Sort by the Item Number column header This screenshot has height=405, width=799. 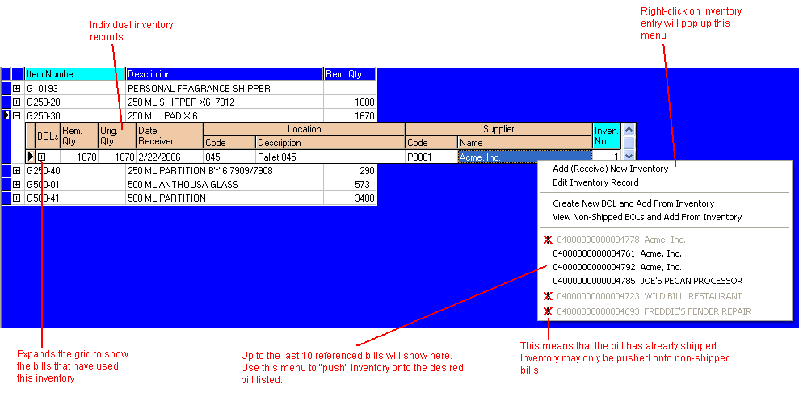[x=74, y=74]
